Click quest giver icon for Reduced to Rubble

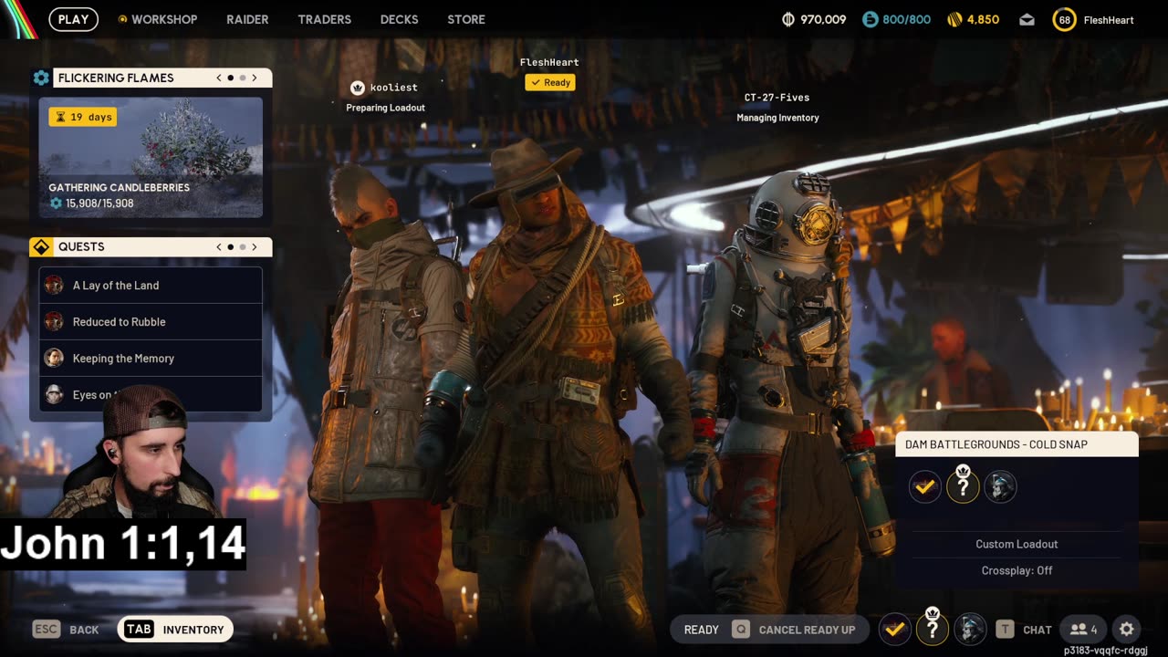pyautogui.click(x=54, y=321)
